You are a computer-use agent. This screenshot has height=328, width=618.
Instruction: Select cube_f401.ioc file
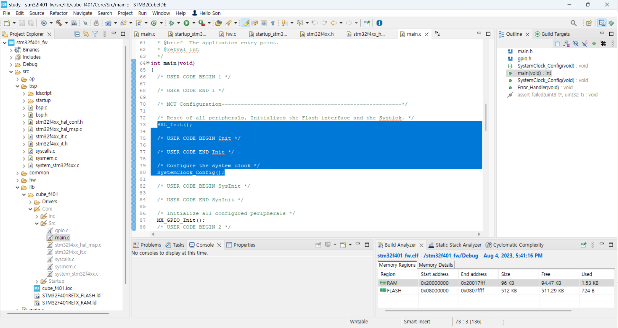coord(57,288)
